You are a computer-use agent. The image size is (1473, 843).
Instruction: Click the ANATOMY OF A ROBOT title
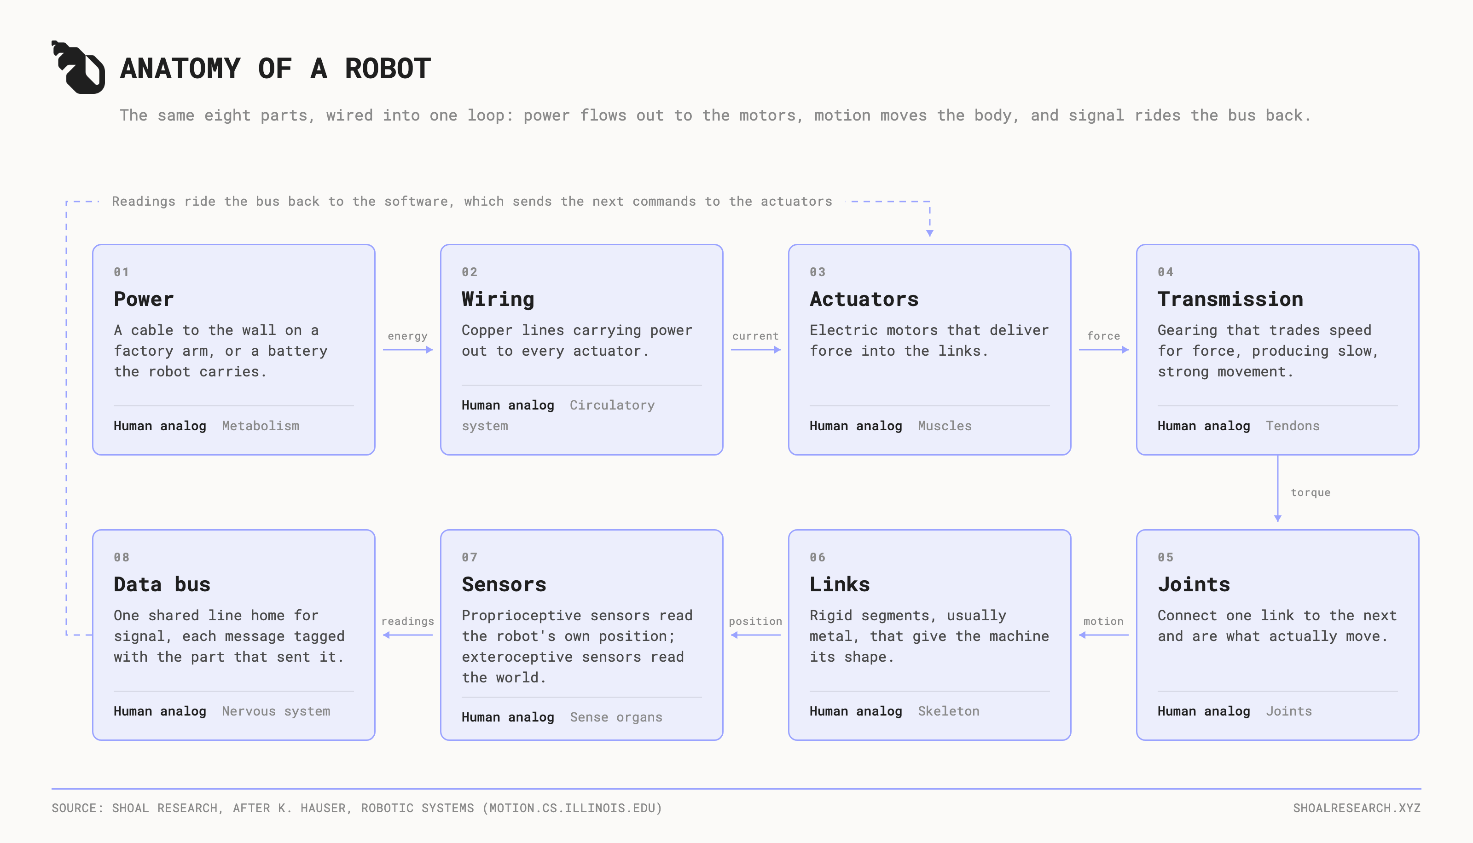pos(276,68)
